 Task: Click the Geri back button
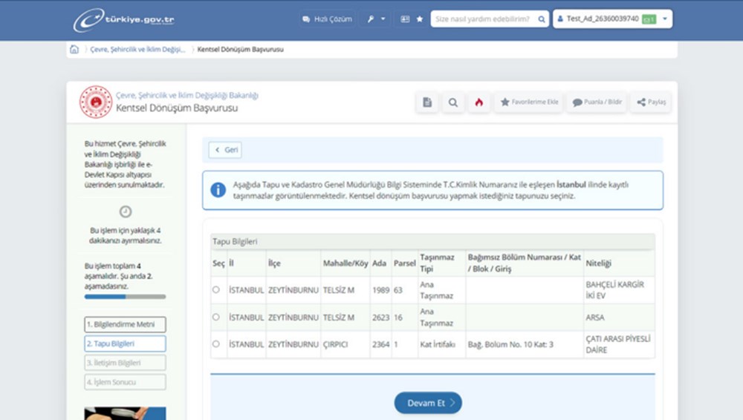point(225,150)
